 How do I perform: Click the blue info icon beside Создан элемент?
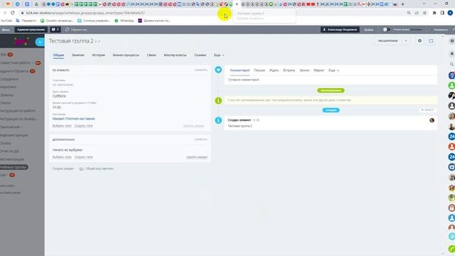(218, 120)
